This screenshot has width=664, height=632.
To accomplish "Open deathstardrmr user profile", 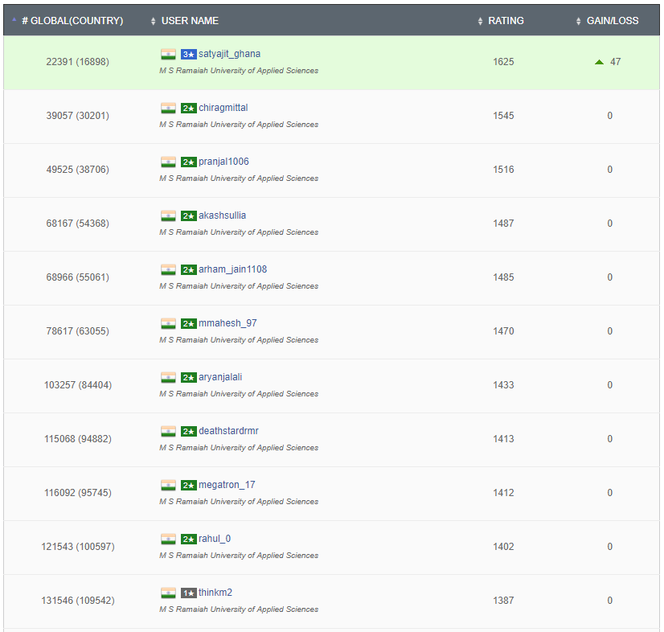I will [228, 430].
